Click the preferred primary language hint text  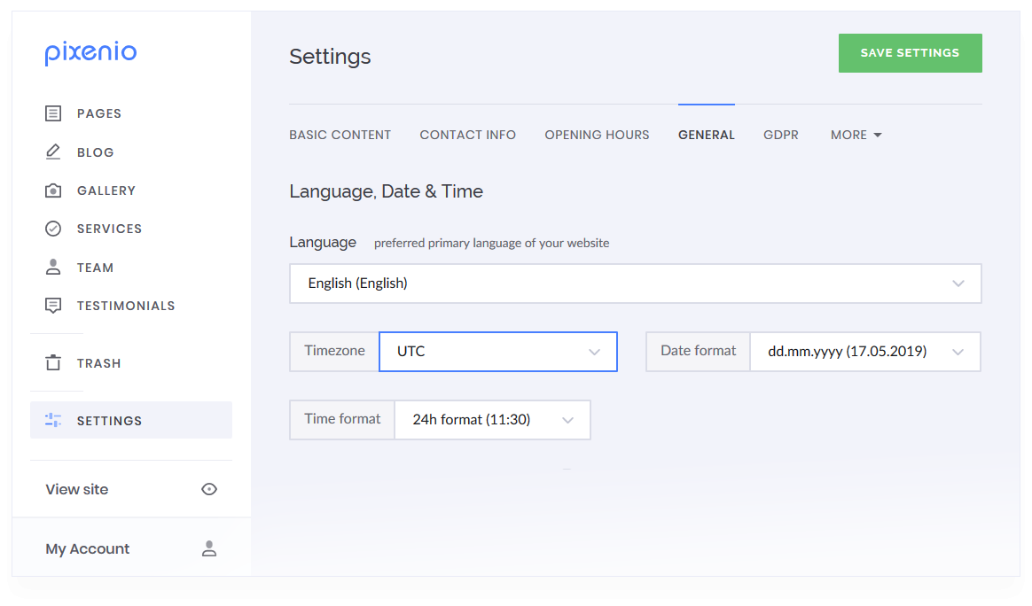pos(492,244)
